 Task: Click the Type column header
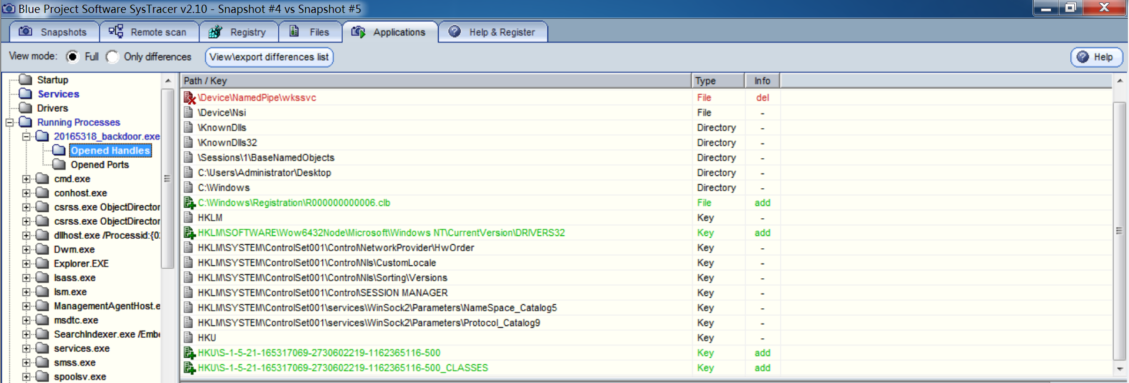pos(719,81)
